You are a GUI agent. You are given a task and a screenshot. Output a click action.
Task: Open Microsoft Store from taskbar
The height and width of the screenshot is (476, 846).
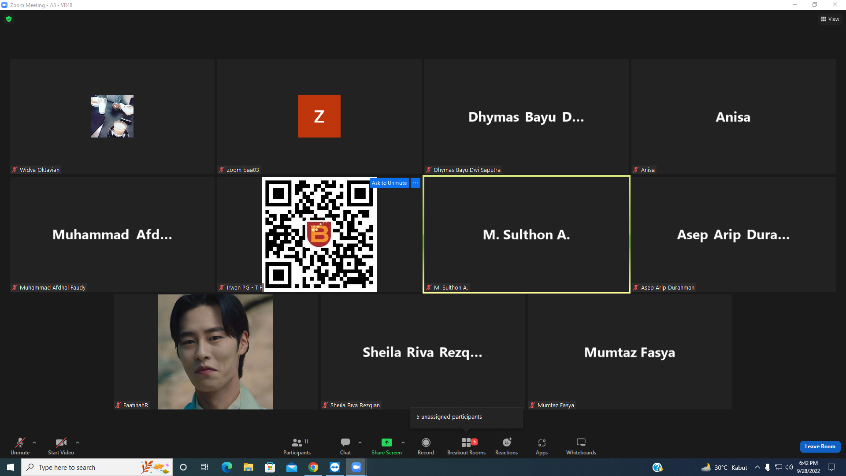tap(270, 467)
